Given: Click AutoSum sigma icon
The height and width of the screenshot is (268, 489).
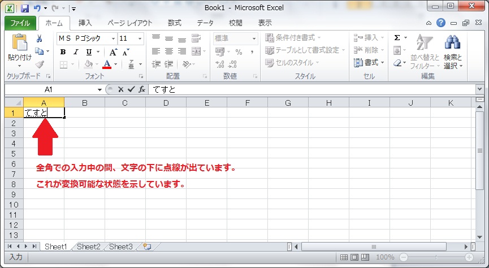Looking at the screenshot, I should coord(397,38).
